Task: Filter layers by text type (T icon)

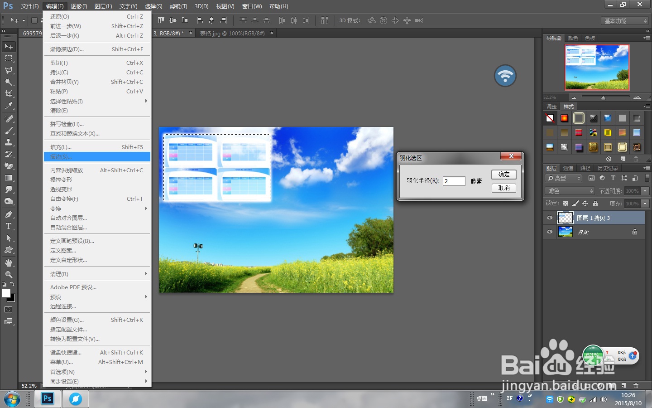Action: click(x=613, y=178)
